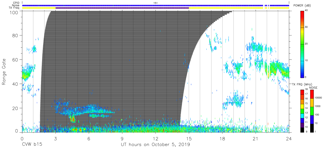Click the hour 15 tick on the UT axis

click(x=189, y=138)
